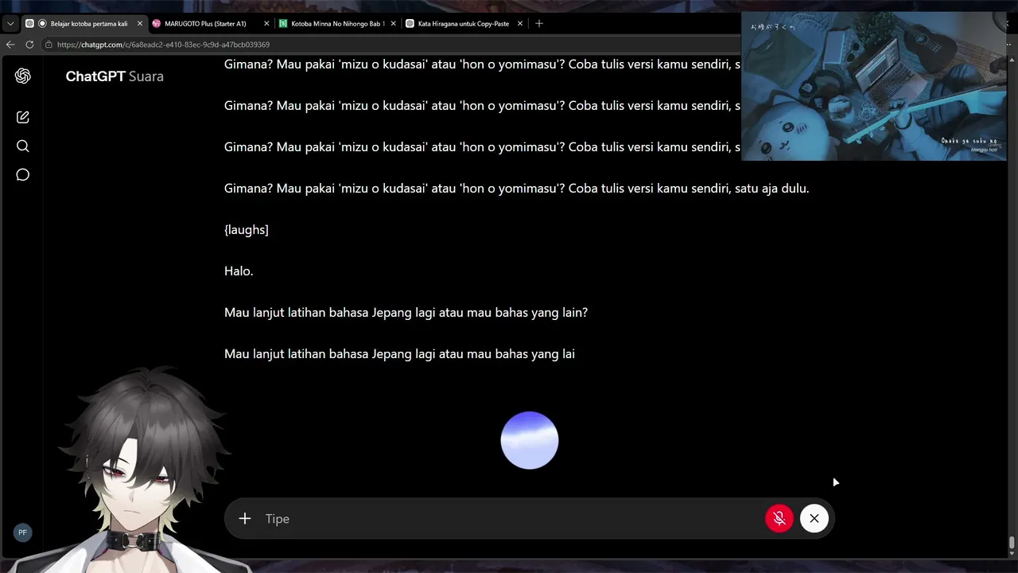Switch to 'Belajar kotoba pertama kali' tab
This screenshot has height=573, width=1018.
point(84,24)
